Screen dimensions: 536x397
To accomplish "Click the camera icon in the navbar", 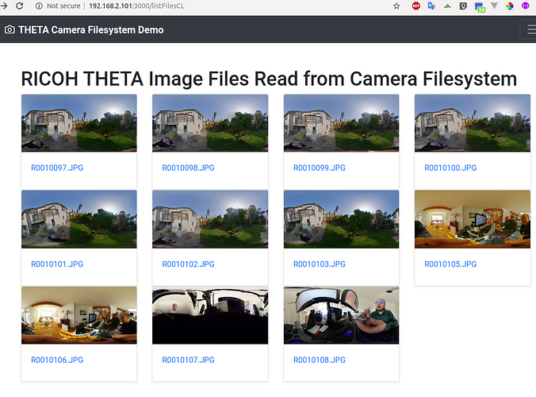I will click(10, 29).
